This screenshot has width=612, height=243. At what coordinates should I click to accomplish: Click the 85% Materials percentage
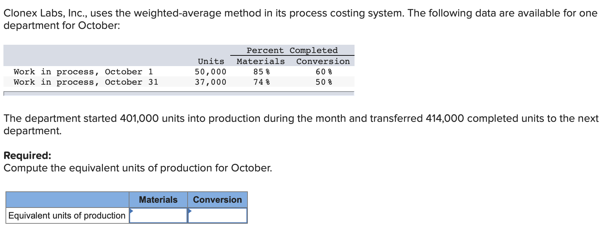click(262, 72)
